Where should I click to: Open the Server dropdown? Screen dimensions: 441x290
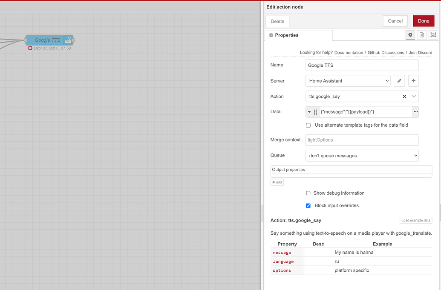(348, 81)
